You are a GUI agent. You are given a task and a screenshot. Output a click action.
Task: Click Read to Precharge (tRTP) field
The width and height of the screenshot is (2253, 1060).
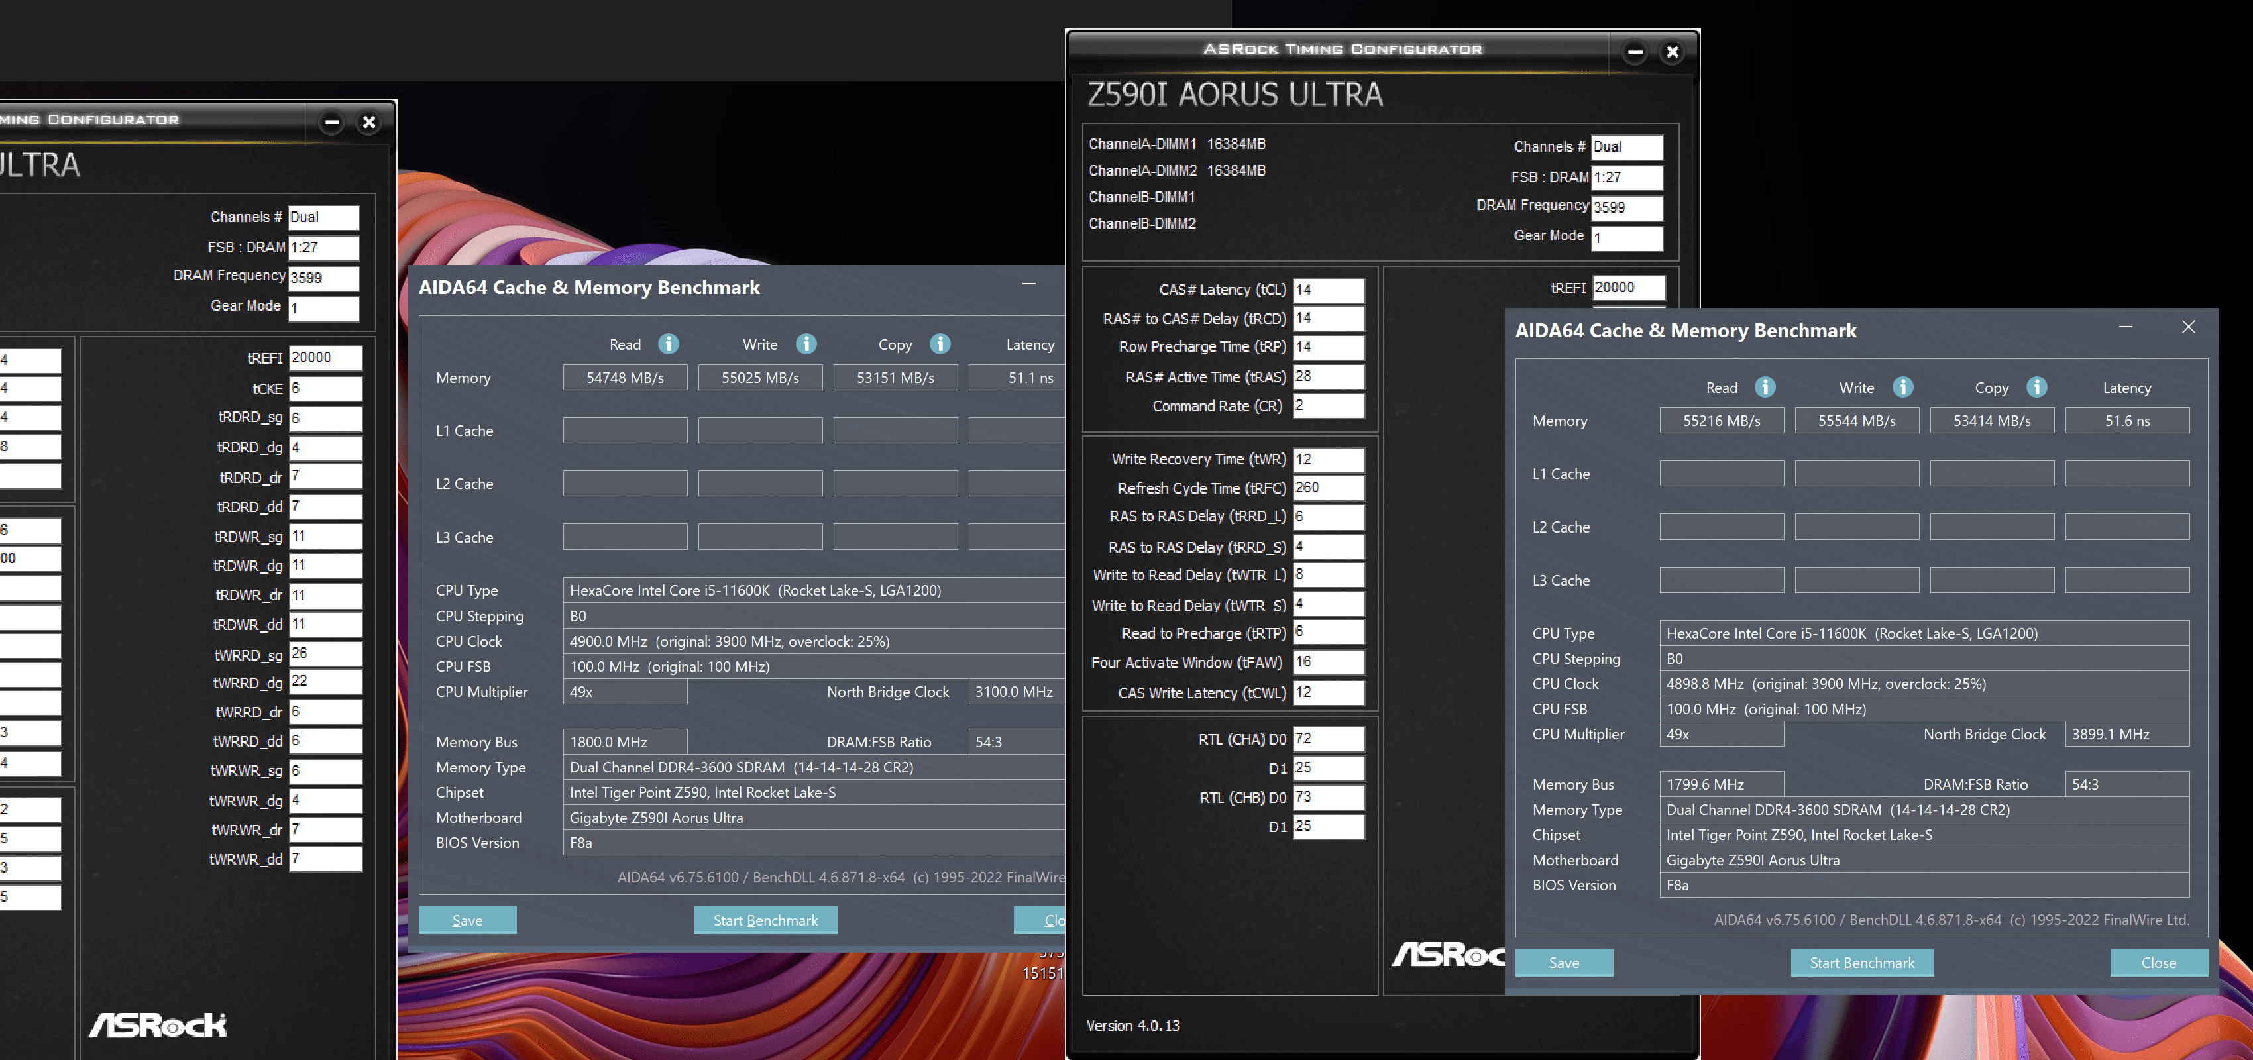coord(1329,633)
